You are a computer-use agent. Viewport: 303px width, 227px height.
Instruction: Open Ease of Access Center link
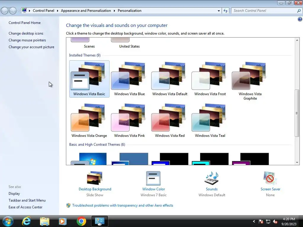coord(25,207)
